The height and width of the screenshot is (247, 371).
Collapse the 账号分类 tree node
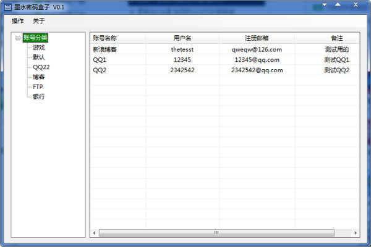(x=18, y=38)
